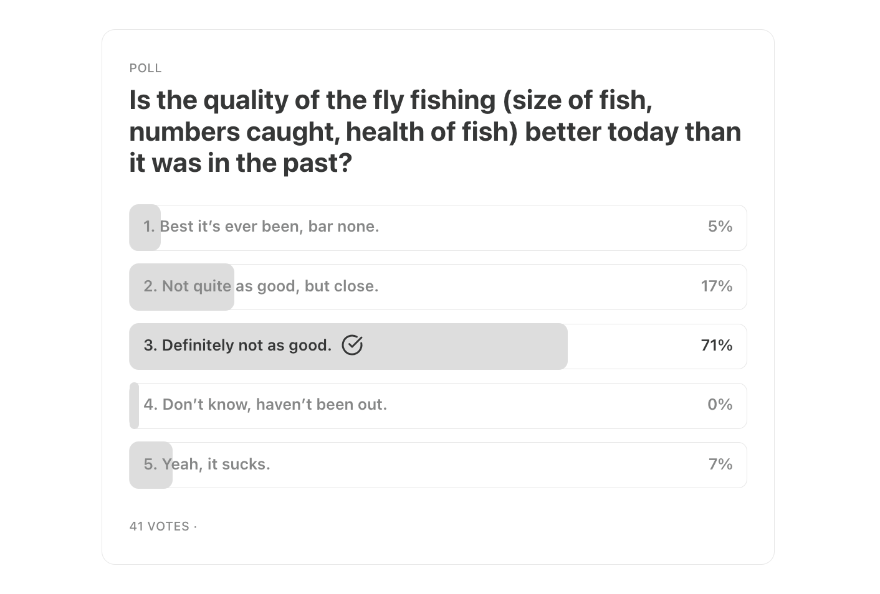The width and height of the screenshot is (880, 594).
Task: Click the number "3." on the third option
Action: click(x=150, y=346)
